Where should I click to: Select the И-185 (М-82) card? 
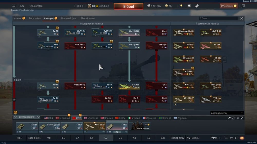tap(75, 86)
